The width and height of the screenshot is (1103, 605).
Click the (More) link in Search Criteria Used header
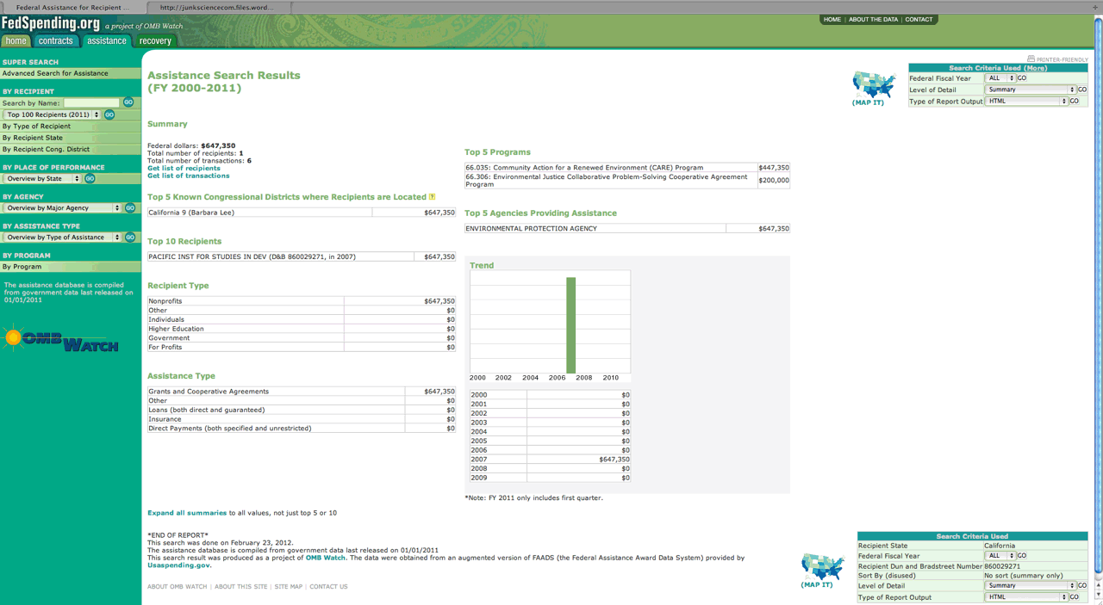click(x=1036, y=68)
